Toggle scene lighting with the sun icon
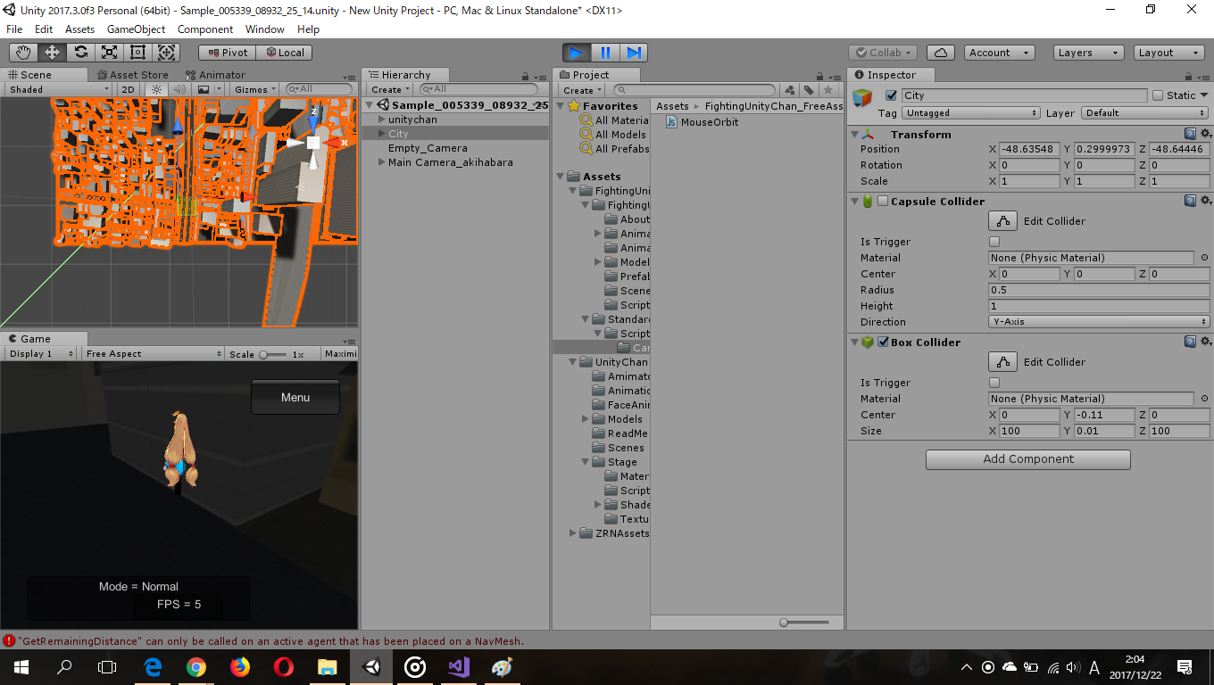 coord(156,89)
